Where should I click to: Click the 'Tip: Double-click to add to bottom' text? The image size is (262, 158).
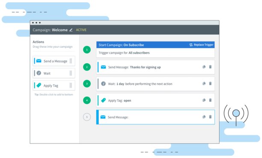(54, 94)
